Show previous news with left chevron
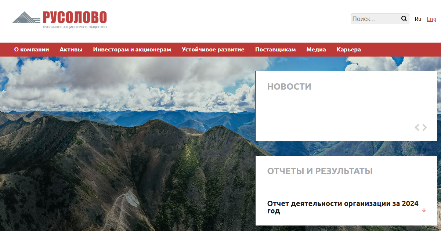Screen dimensions: 441x231 point(417,127)
